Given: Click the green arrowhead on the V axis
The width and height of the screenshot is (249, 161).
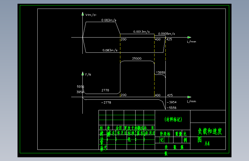Looking at the screenshot, I should point(83,14).
